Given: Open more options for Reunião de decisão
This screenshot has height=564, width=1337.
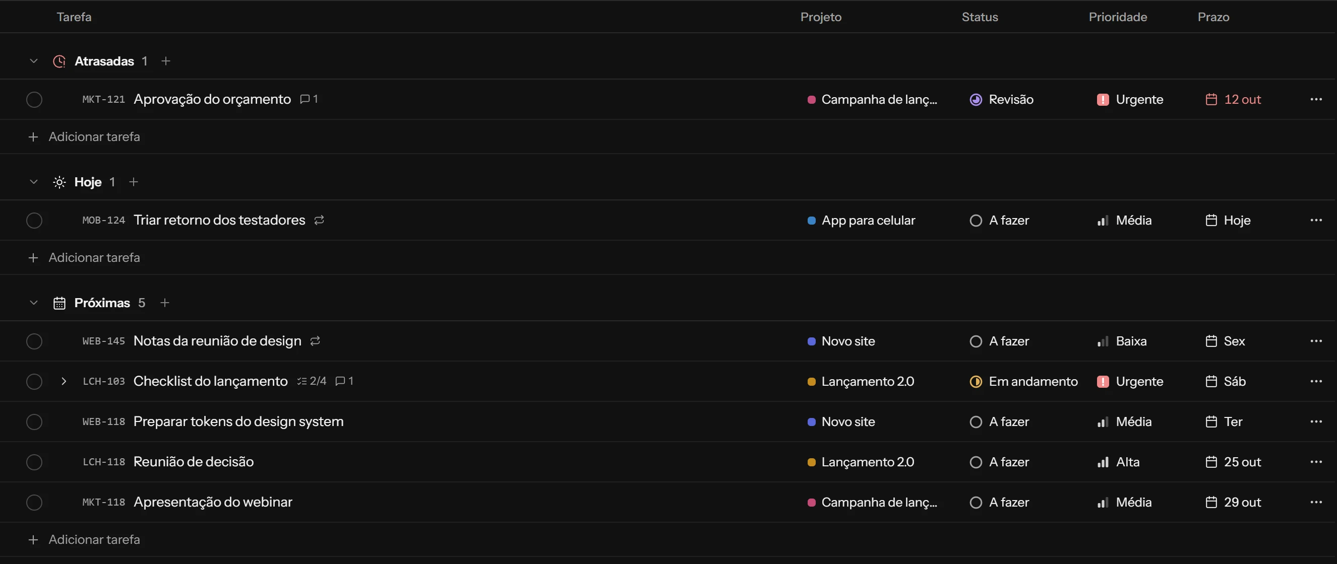Looking at the screenshot, I should click(x=1316, y=461).
